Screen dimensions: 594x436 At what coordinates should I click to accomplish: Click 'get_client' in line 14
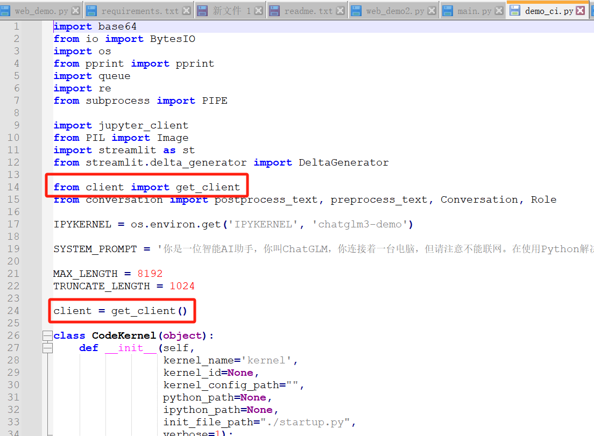pyautogui.click(x=208, y=187)
